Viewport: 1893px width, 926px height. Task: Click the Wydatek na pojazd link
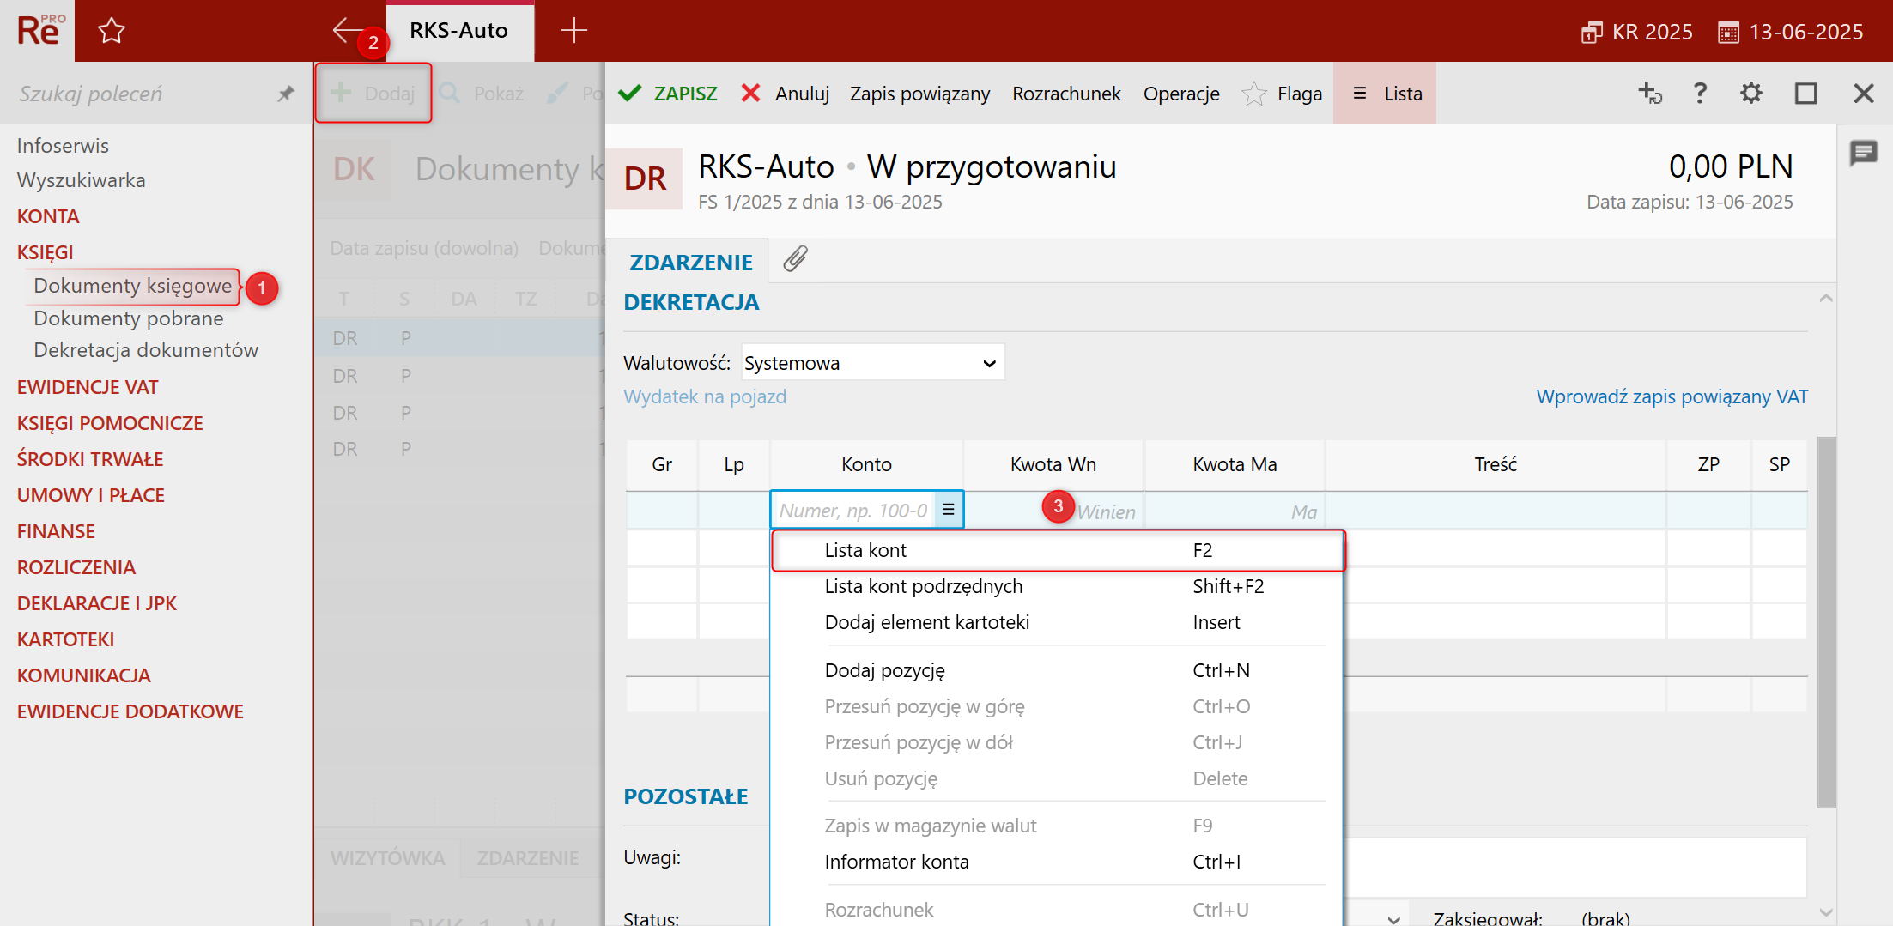point(705,396)
